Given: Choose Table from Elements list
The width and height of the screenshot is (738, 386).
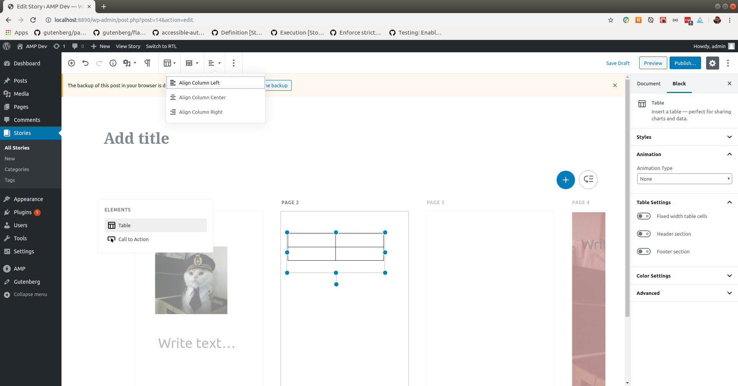Looking at the screenshot, I should point(156,225).
